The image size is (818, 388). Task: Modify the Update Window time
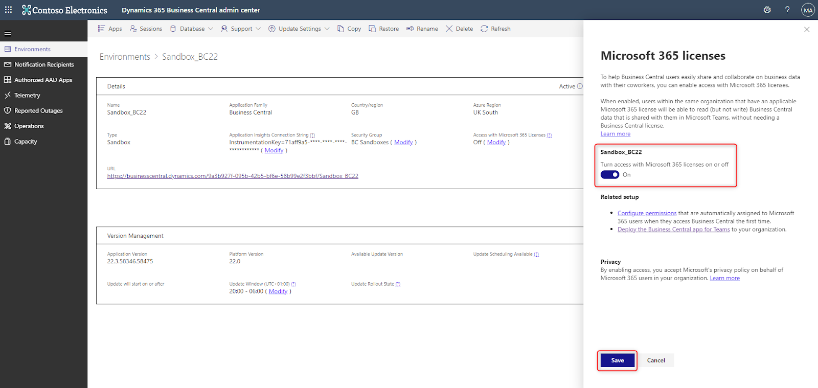tap(278, 291)
